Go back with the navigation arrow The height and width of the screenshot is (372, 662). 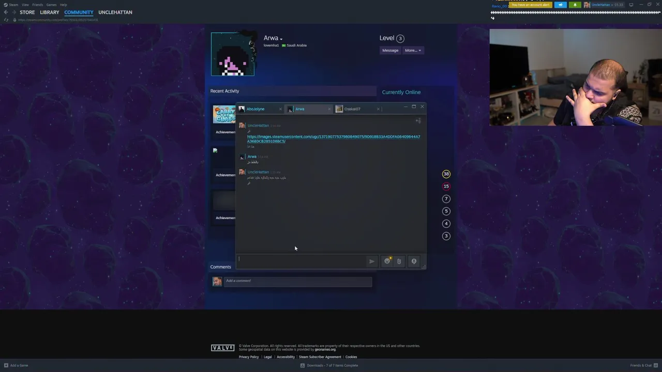pyautogui.click(x=6, y=12)
